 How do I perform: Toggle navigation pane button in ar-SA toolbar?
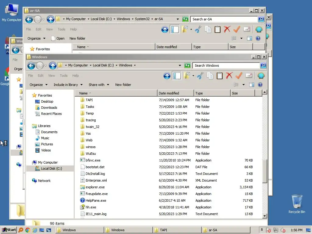pyautogui.click(x=175, y=30)
